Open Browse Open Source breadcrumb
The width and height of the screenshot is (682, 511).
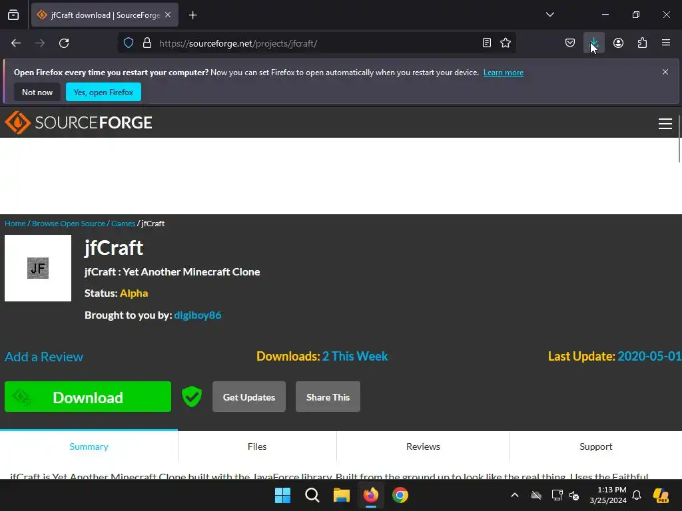69,224
